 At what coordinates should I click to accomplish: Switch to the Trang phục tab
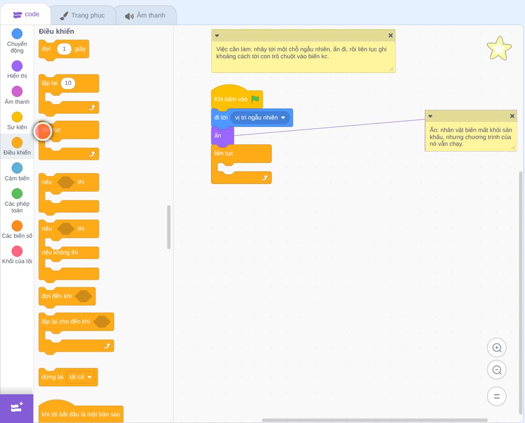coord(82,15)
